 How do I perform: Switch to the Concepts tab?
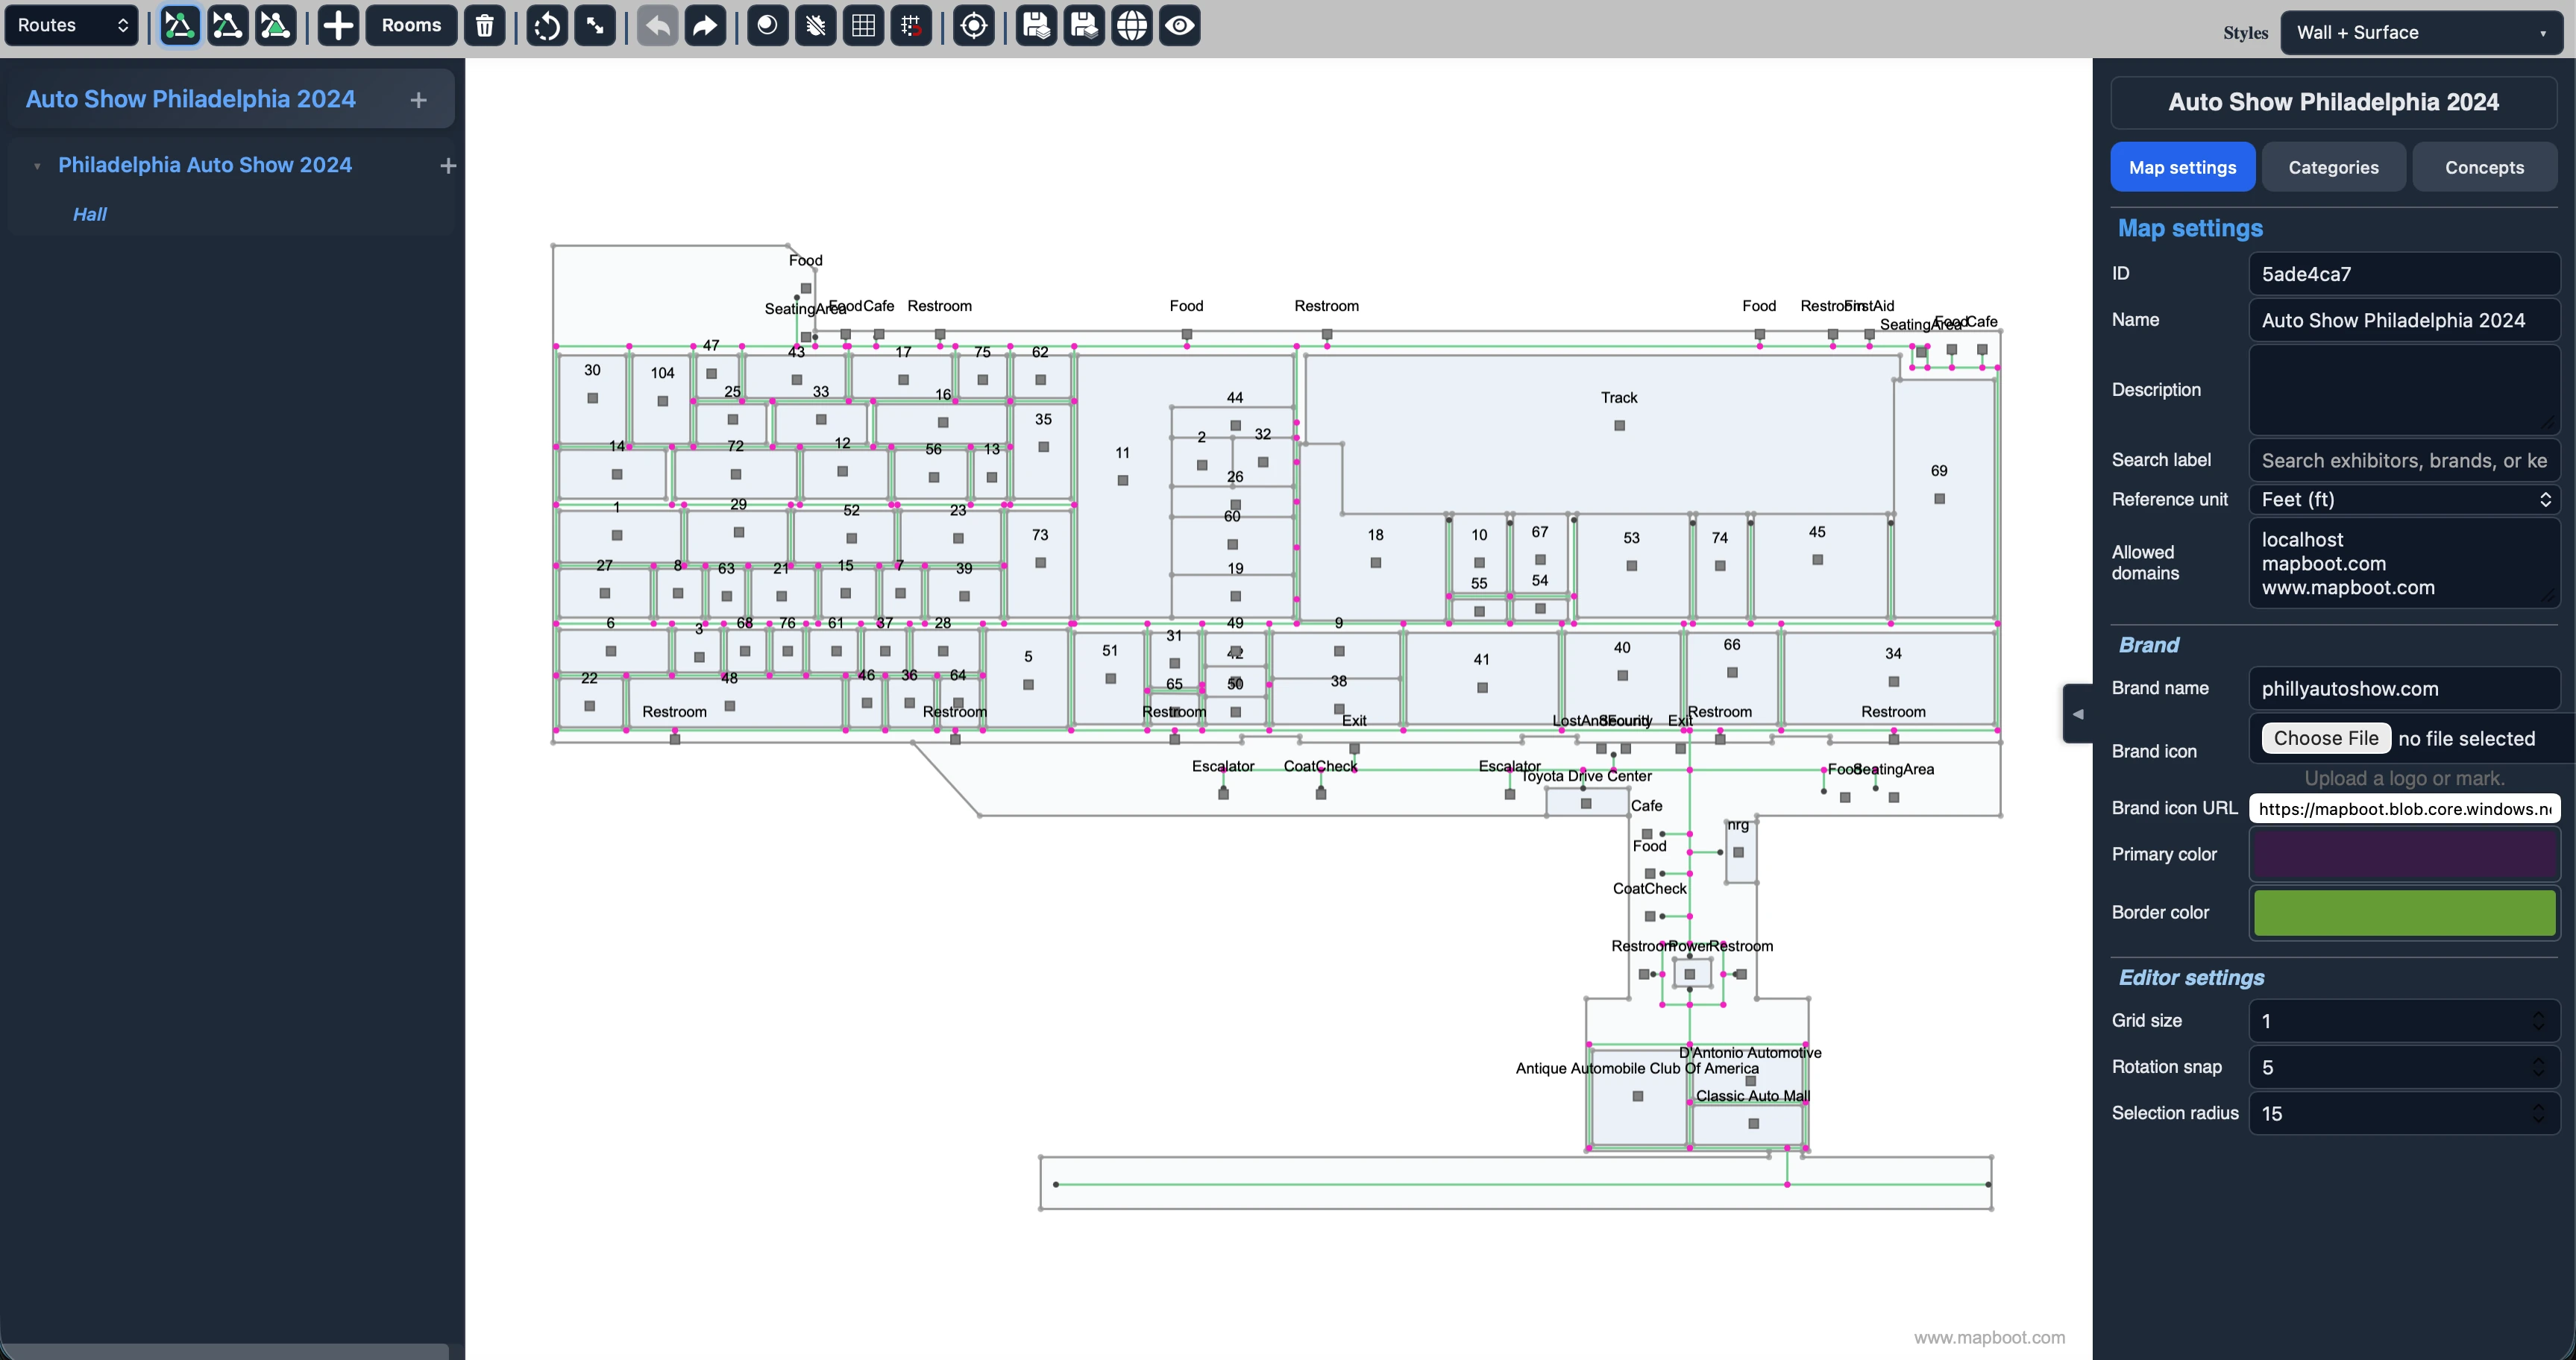click(x=2484, y=167)
